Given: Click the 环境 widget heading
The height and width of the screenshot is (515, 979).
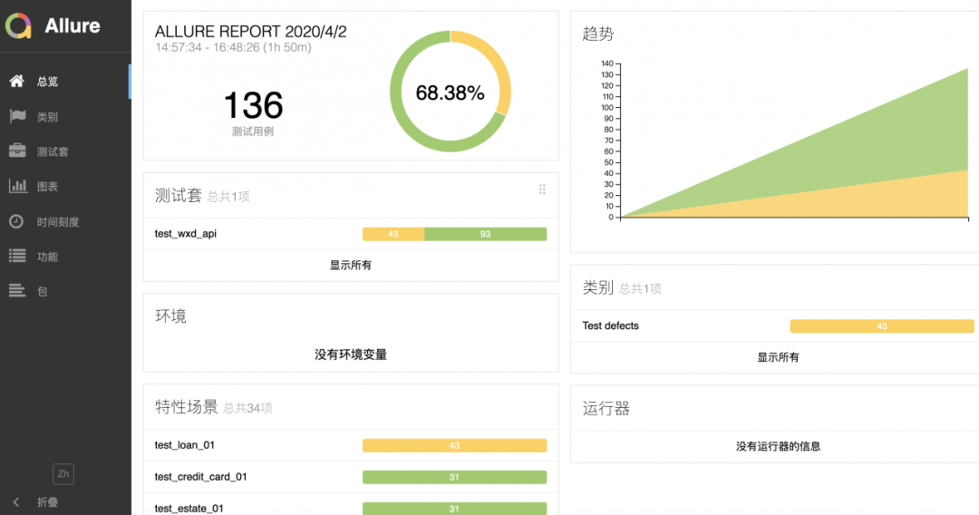Looking at the screenshot, I should click(170, 316).
